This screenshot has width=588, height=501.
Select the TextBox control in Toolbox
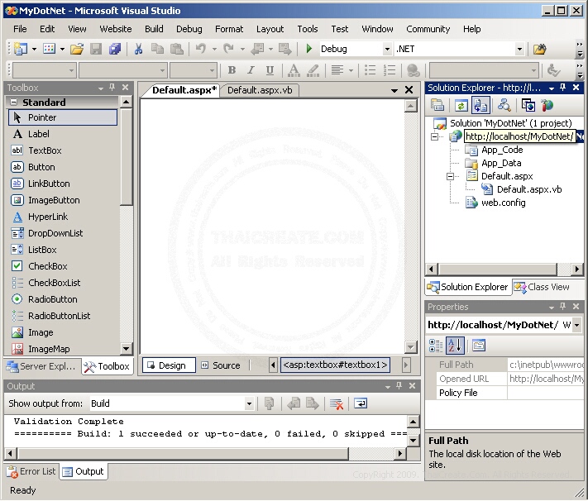pos(63,150)
